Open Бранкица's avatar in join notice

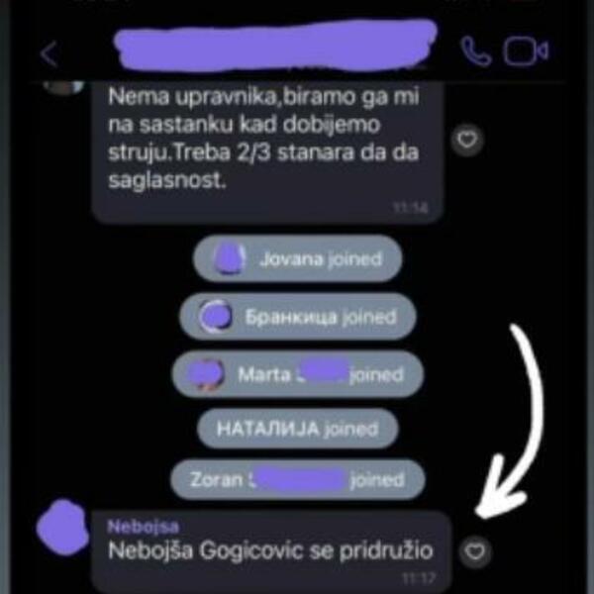[215, 317]
